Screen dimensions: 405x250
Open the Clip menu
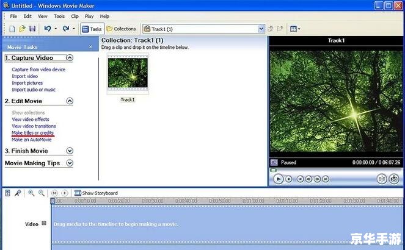[75, 16]
